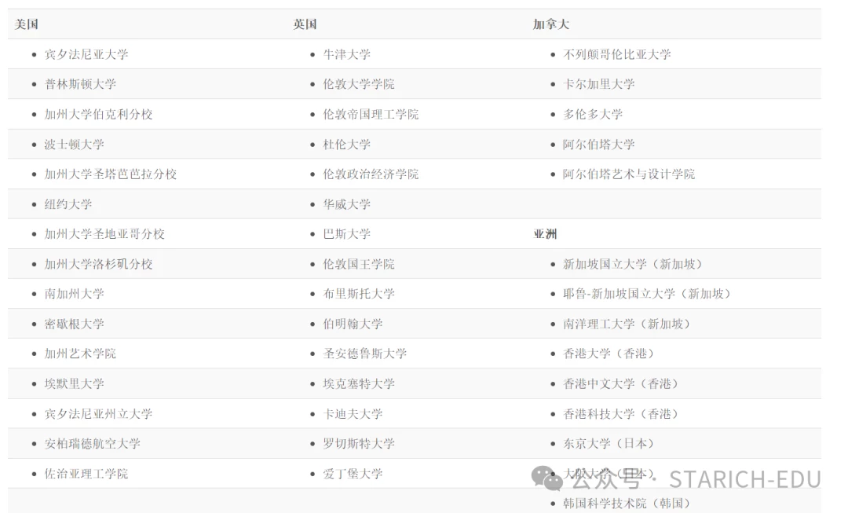Select the entry 阿尔伯塔艺术与设计学院
848x513 pixels.
629,174
